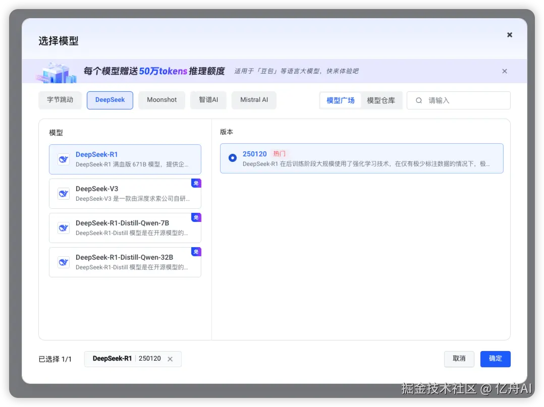Screen dimensions: 544x407
Task: Select the 字节跳动 provider tab
Action: pyautogui.click(x=60, y=100)
